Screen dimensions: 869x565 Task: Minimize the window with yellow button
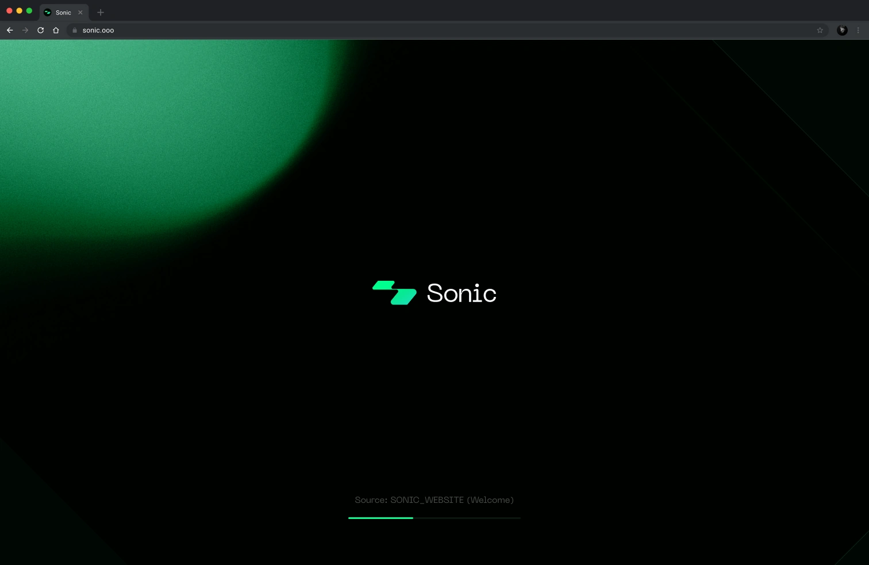click(19, 11)
